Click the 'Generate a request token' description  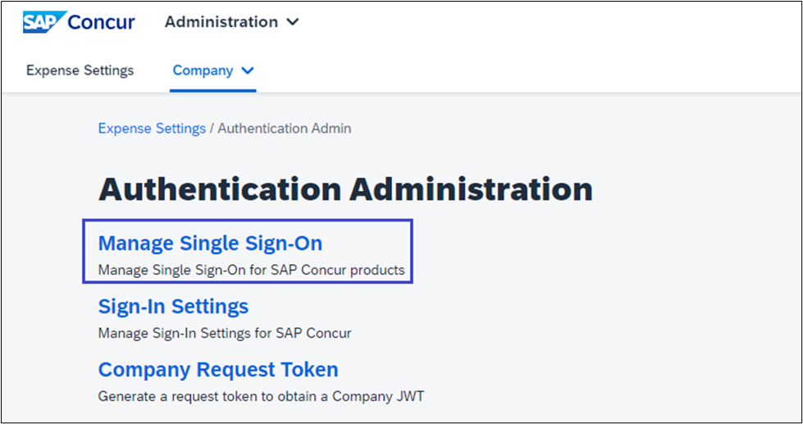(261, 396)
